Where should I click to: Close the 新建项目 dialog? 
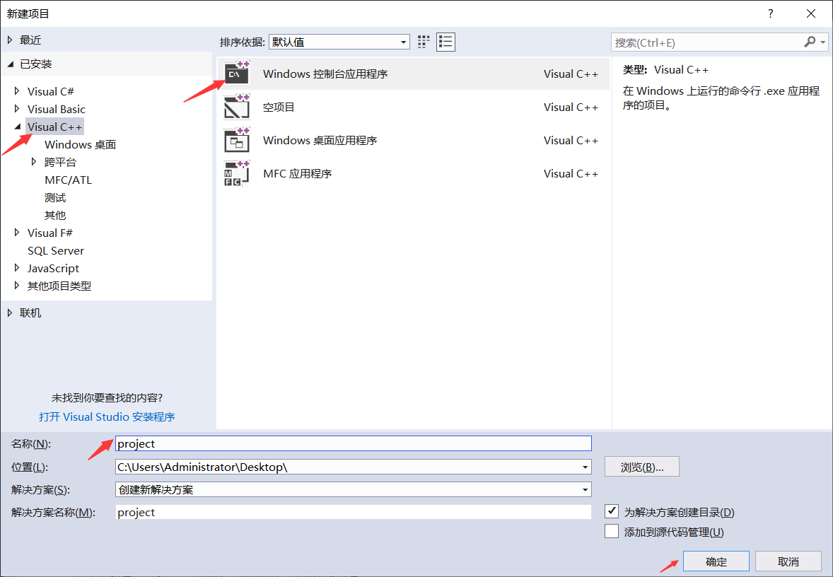[x=810, y=13]
